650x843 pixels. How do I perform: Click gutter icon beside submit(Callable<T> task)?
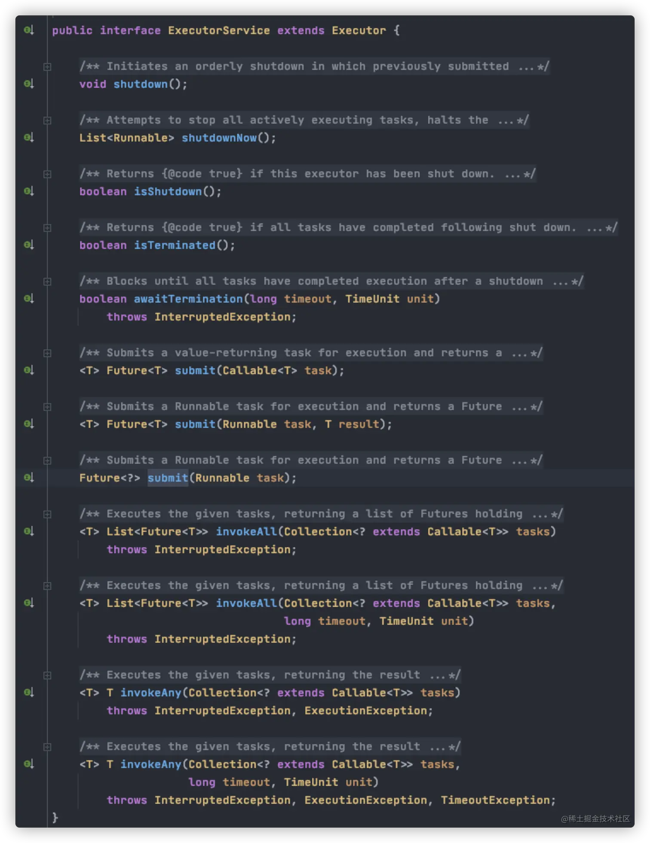pyautogui.click(x=28, y=370)
